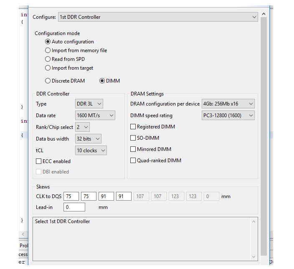The width and height of the screenshot is (294, 269).
Task: Open the Data rate dropdown
Action: coord(95,115)
